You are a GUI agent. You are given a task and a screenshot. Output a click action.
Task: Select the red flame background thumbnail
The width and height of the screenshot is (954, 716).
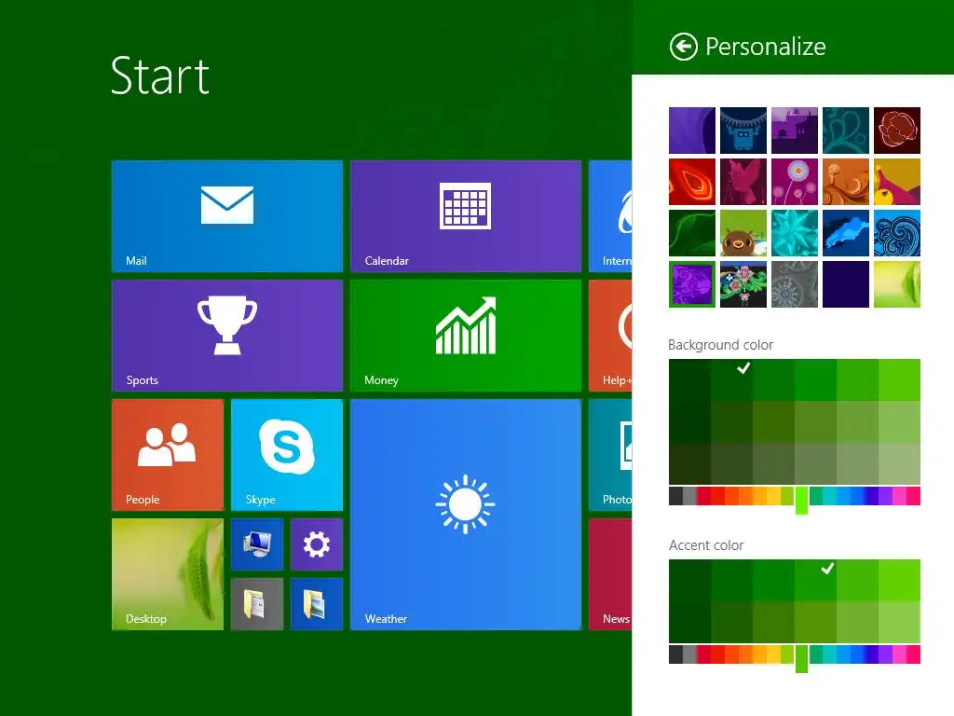point(692,182)
